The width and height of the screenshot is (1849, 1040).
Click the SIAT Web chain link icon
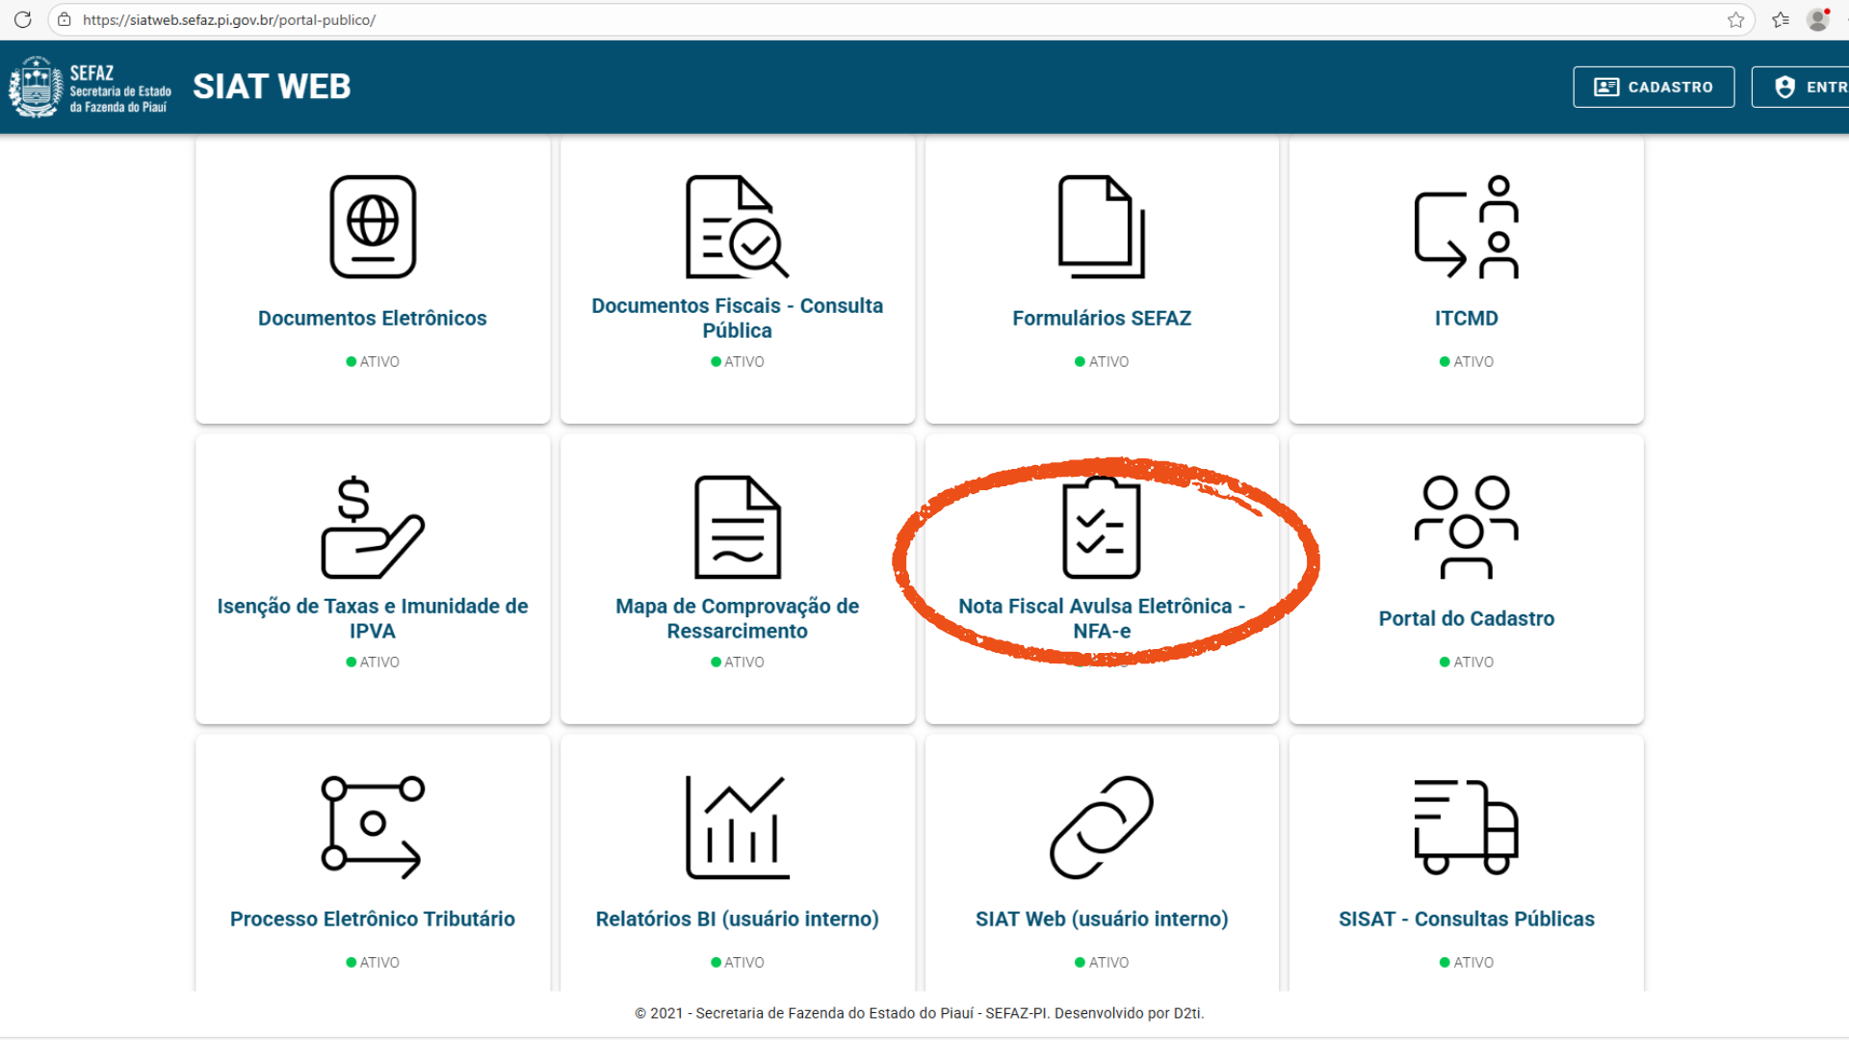tap(1102, 827)
